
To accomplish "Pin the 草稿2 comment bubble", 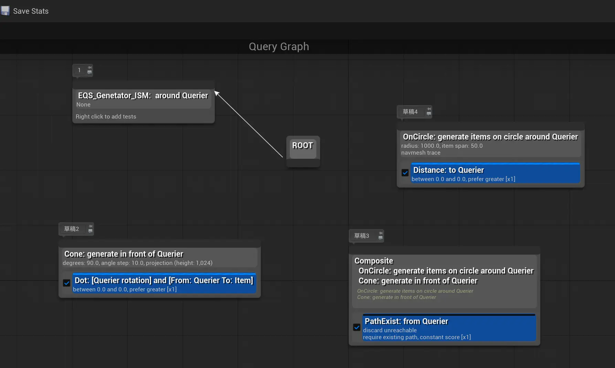I will 91,226.
